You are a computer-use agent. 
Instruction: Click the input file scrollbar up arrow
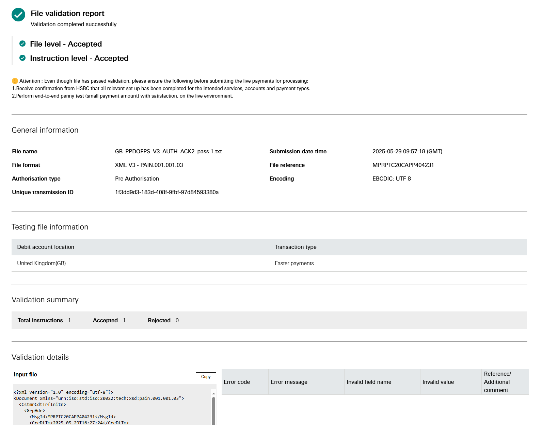pos(213,393)
